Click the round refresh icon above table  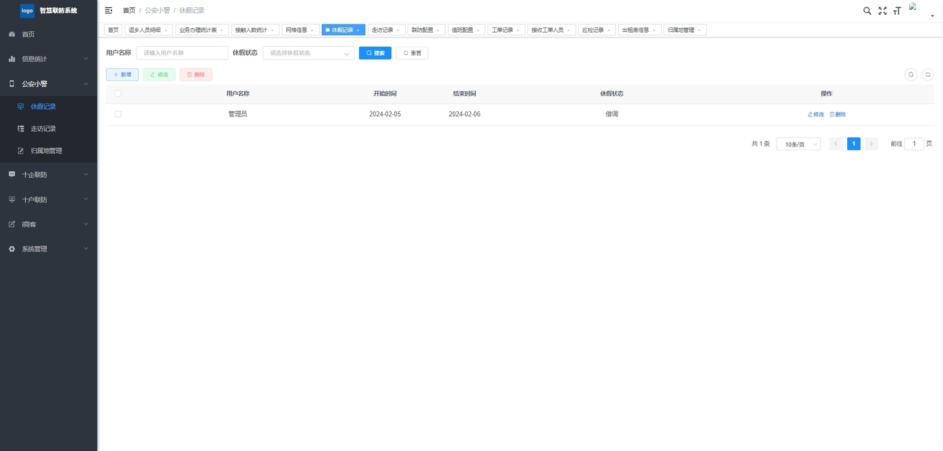pyautogui.click(x=928, y=74)
